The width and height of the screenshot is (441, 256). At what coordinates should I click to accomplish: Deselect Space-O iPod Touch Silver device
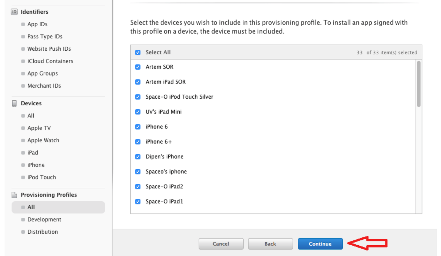[138, 97]
